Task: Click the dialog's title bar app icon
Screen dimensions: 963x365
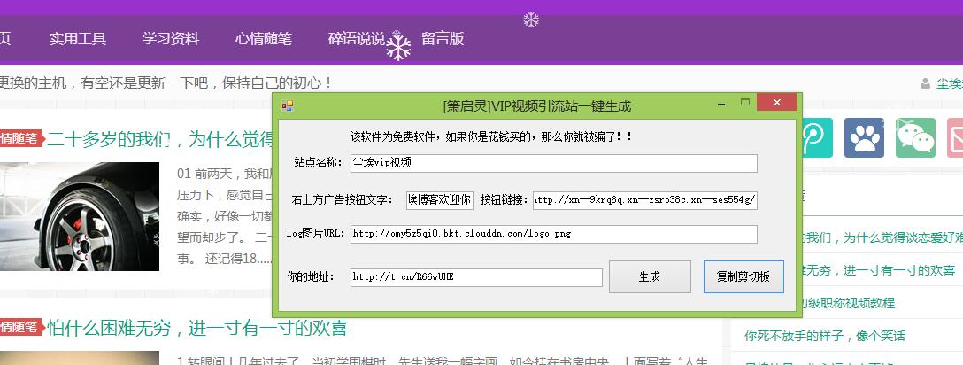Action: (287, 105)
